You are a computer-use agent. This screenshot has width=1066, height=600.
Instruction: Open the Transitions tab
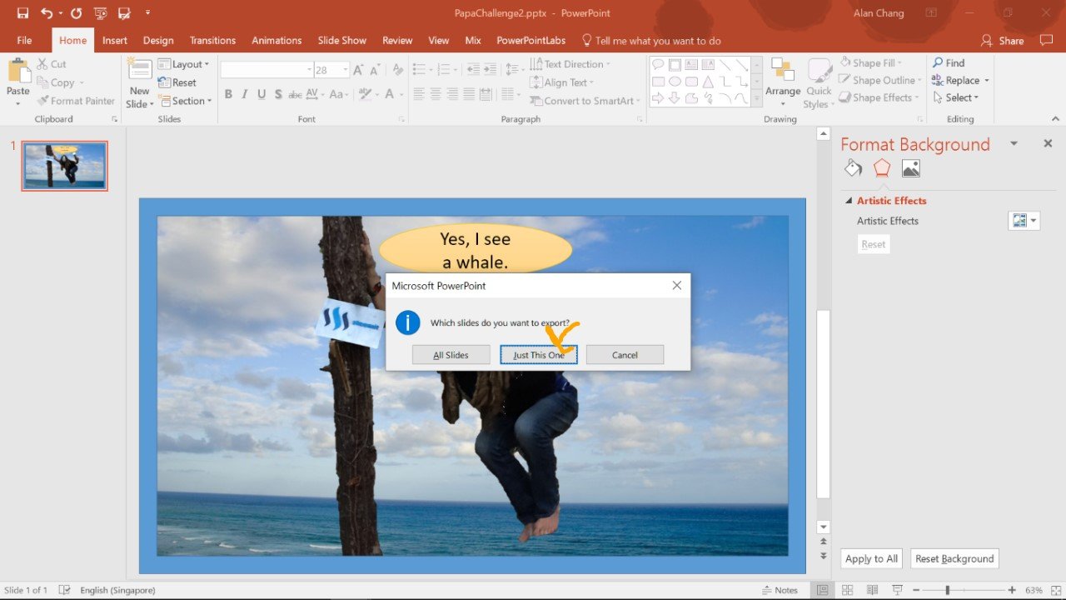[212, 40]
